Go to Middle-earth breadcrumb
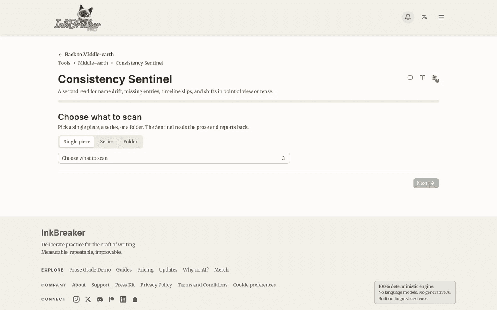Viewport: 497px width, 310px height. click(x=93, y=63)
